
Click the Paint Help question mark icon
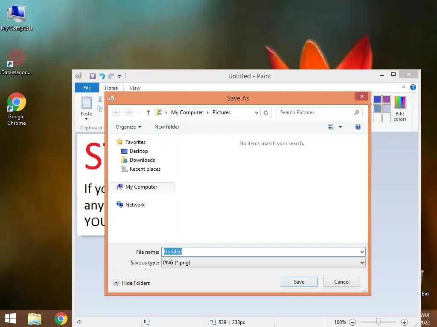(x=413, y=87)
